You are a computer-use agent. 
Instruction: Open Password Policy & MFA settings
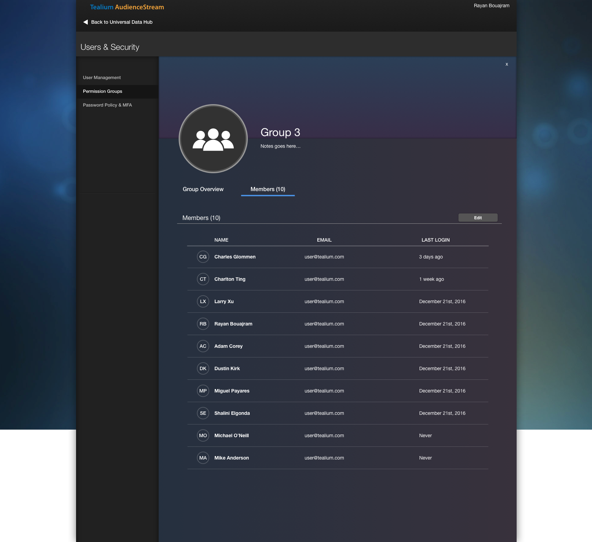pos(107,105)
